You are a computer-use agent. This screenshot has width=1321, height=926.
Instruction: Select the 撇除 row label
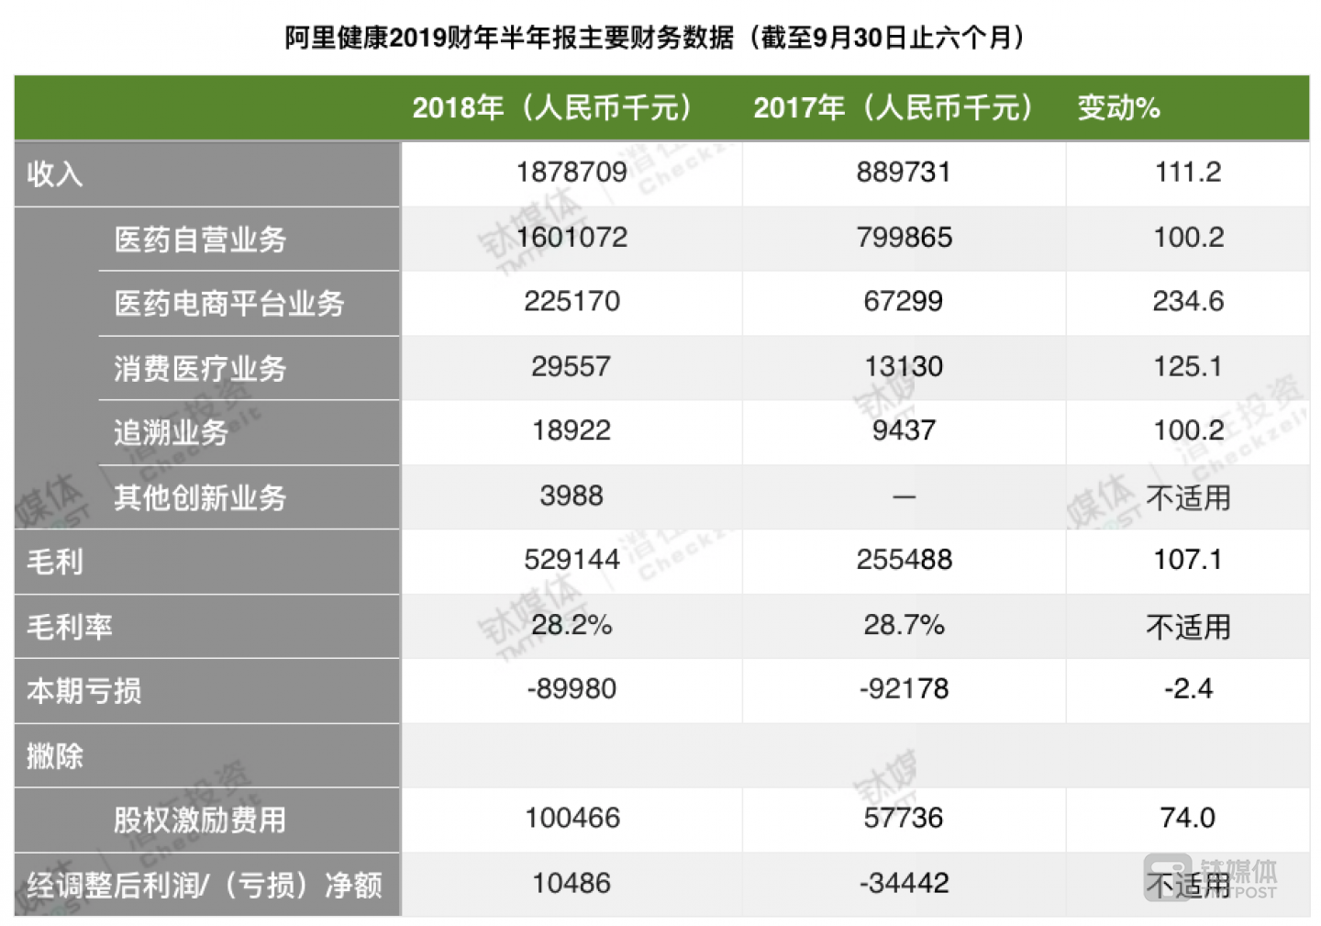[53, 755]
